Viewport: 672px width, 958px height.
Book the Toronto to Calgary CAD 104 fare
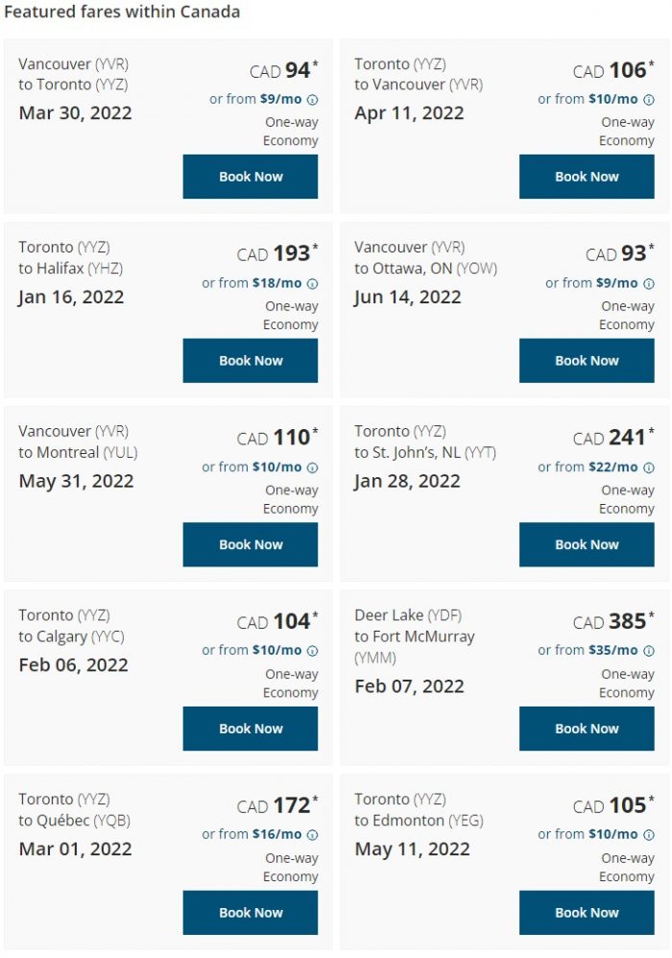click(x=251, y=729)
